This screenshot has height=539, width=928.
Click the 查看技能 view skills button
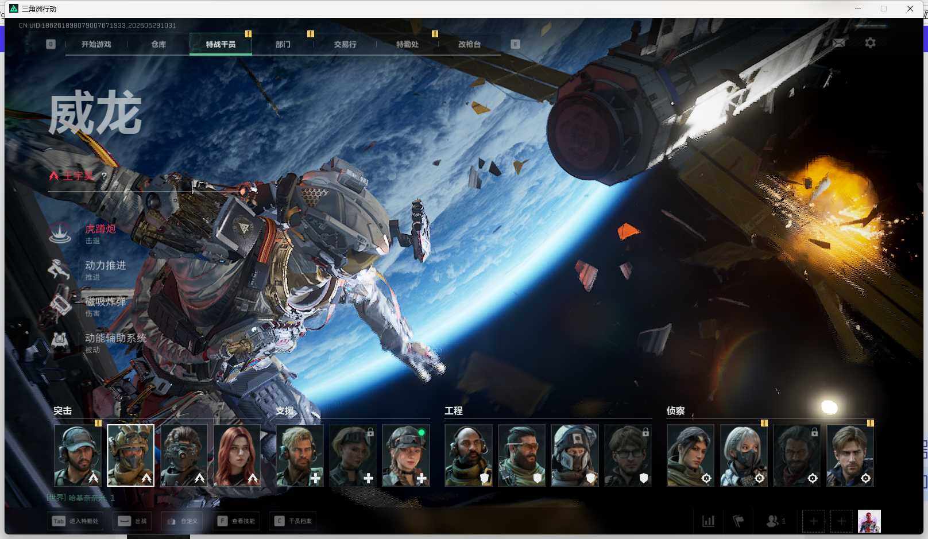(236, 521)
